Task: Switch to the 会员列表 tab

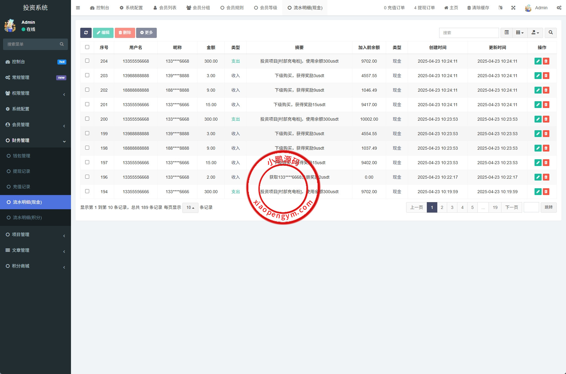Action: tap(165, 8)
